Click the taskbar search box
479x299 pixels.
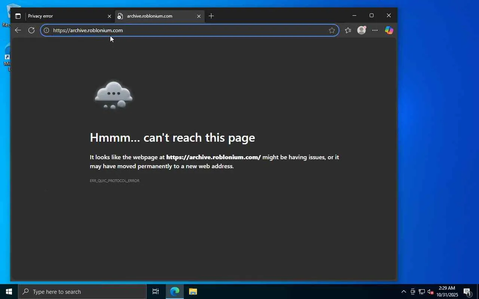click(82, 292)
